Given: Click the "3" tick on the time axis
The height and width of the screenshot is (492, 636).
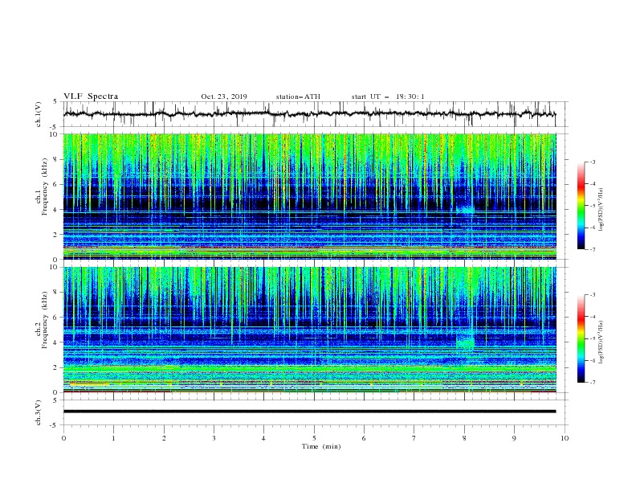Looking at the screenshot, I should pyautogui.click(x=214, y=438).
